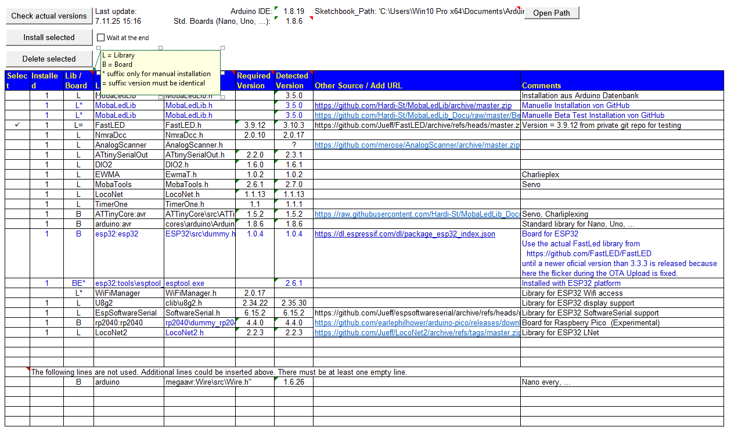Grab the note box's top-right resize handle
Screen dimensions: 742x434
click(223, 48)
